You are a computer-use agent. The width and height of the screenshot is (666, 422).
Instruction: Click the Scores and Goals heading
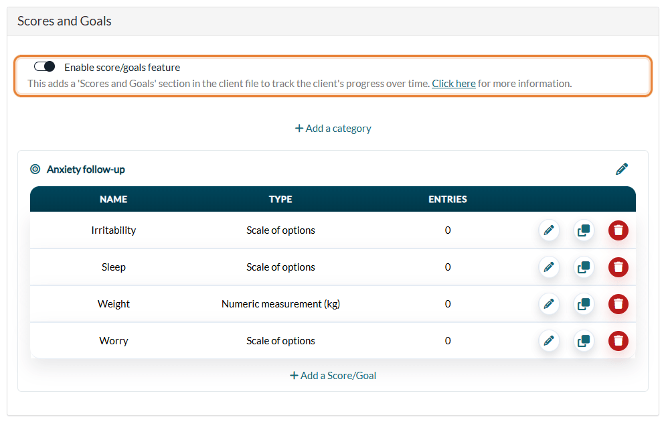tap(64, 21)
